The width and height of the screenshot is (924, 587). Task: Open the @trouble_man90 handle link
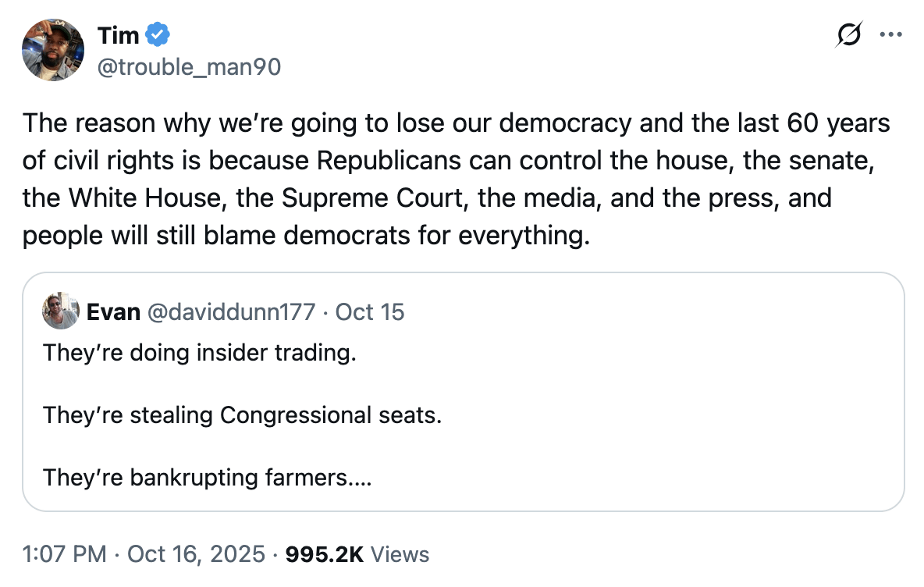click(188, 68)
